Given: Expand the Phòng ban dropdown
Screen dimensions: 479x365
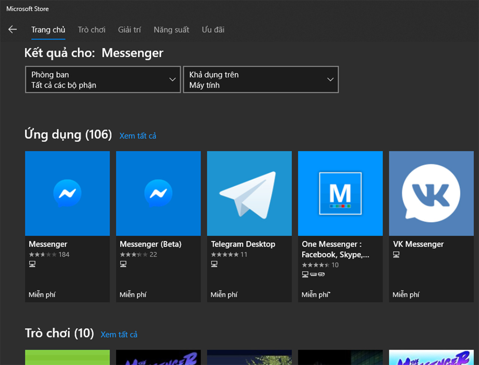Looking at the screenshot, I should point(103,79).
